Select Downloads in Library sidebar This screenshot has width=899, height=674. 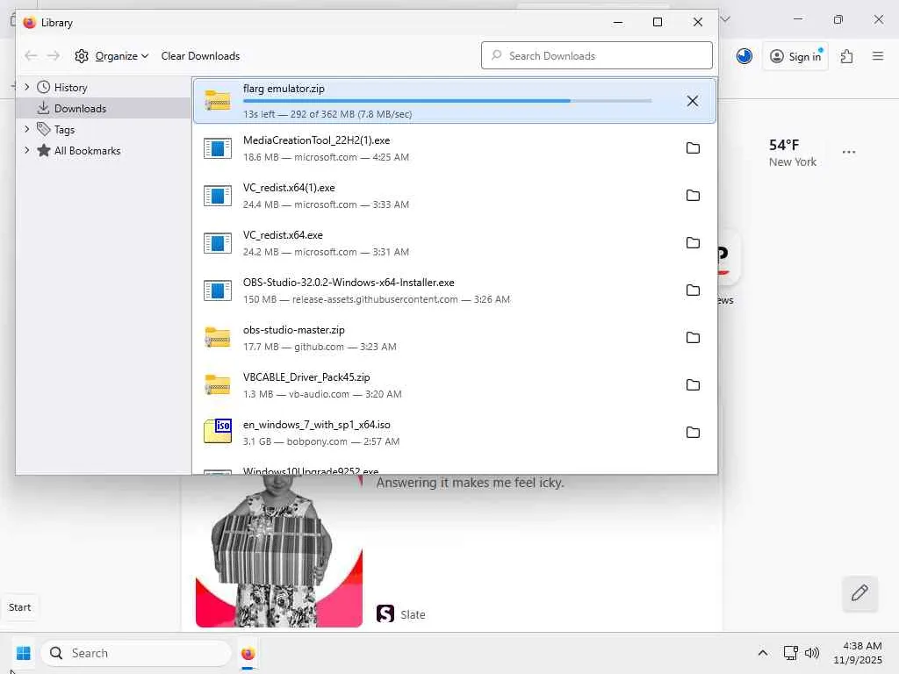[x=104, y=108]
